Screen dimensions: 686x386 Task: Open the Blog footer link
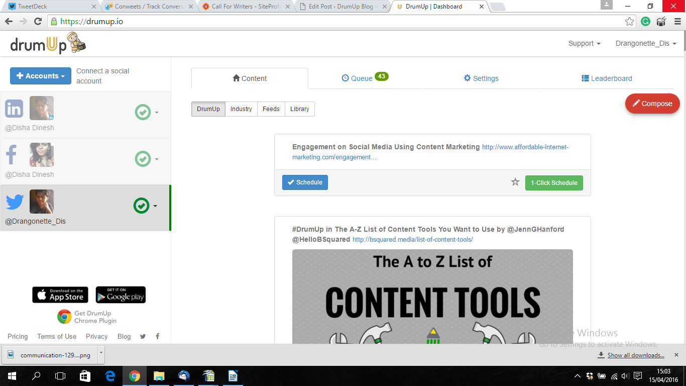[124, 336]
